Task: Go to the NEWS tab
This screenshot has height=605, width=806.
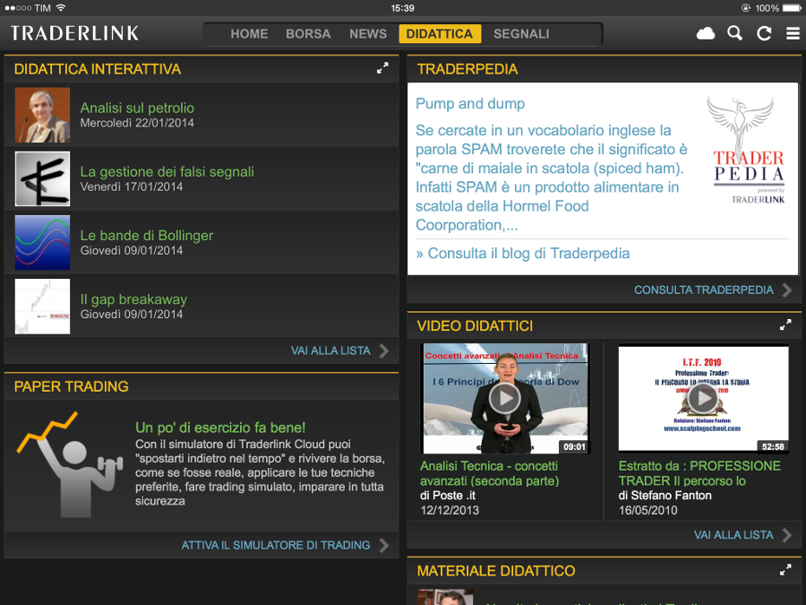Action: pyautogui.click(x=368, y=34)
